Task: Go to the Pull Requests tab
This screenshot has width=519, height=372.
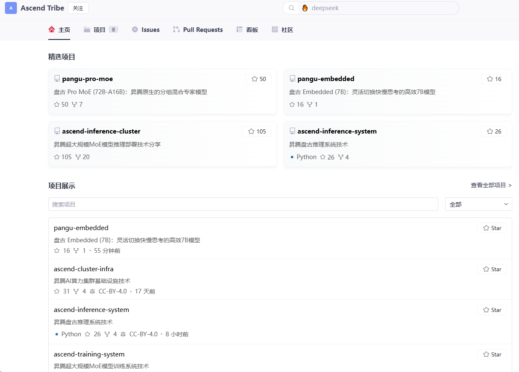Action: point(198,30)
